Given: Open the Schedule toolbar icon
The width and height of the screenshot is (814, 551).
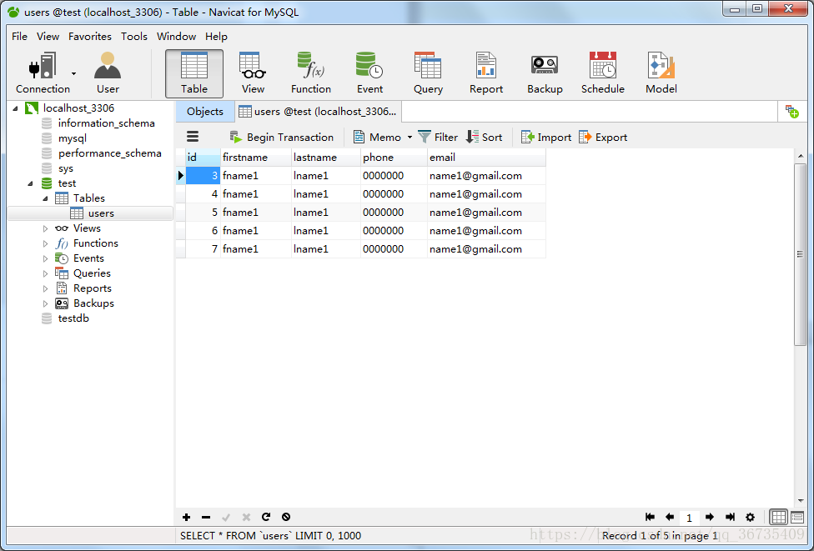Looking at the screenshot, I should click(x=603, y=73).
